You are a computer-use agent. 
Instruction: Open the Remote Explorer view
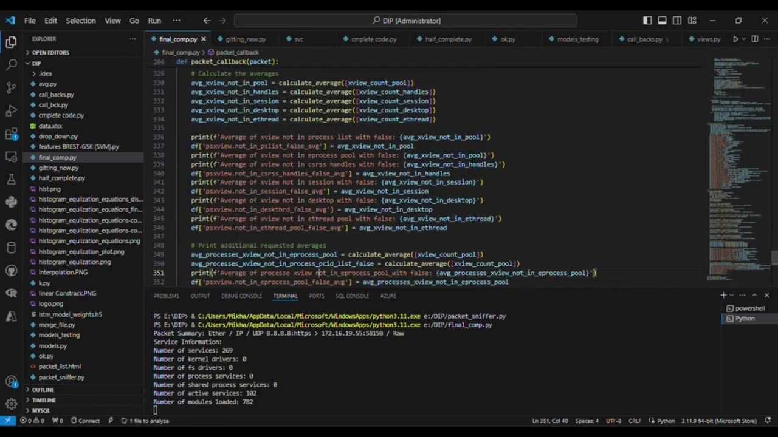[x=11, y=157]
